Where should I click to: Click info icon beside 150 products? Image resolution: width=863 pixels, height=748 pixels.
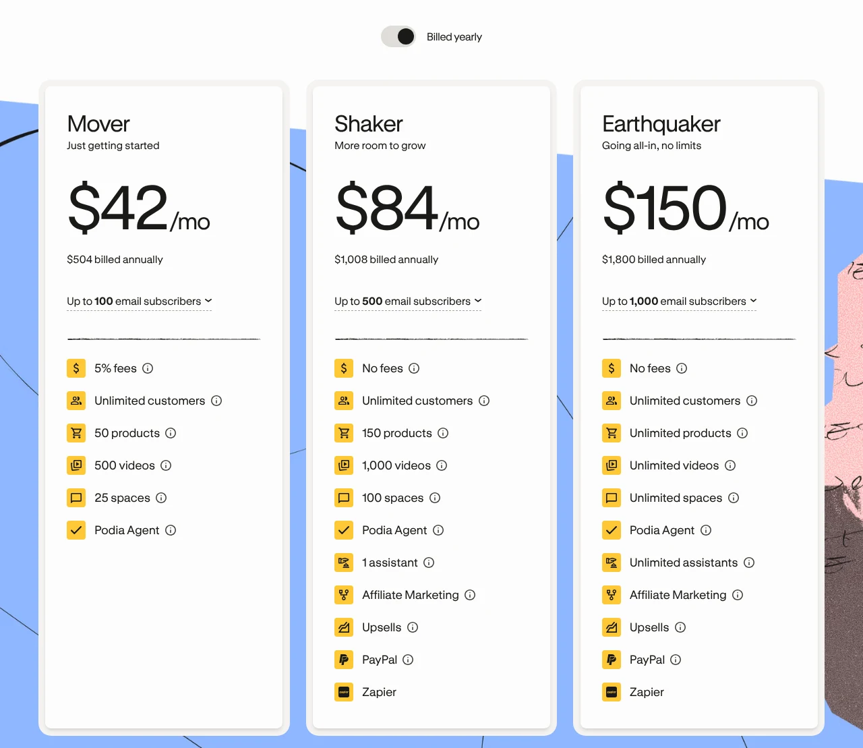pos(443,433)
